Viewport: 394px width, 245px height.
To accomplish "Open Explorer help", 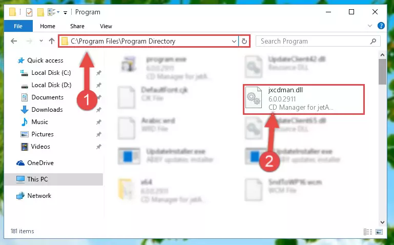I will (x=381, y=26).
